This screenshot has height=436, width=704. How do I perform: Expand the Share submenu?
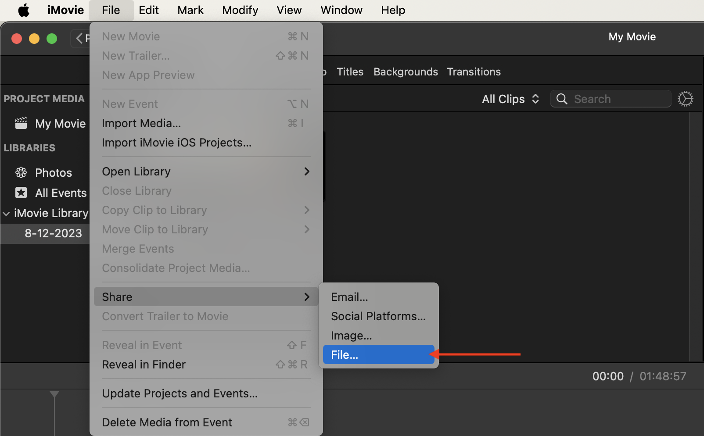coord(117,297)
